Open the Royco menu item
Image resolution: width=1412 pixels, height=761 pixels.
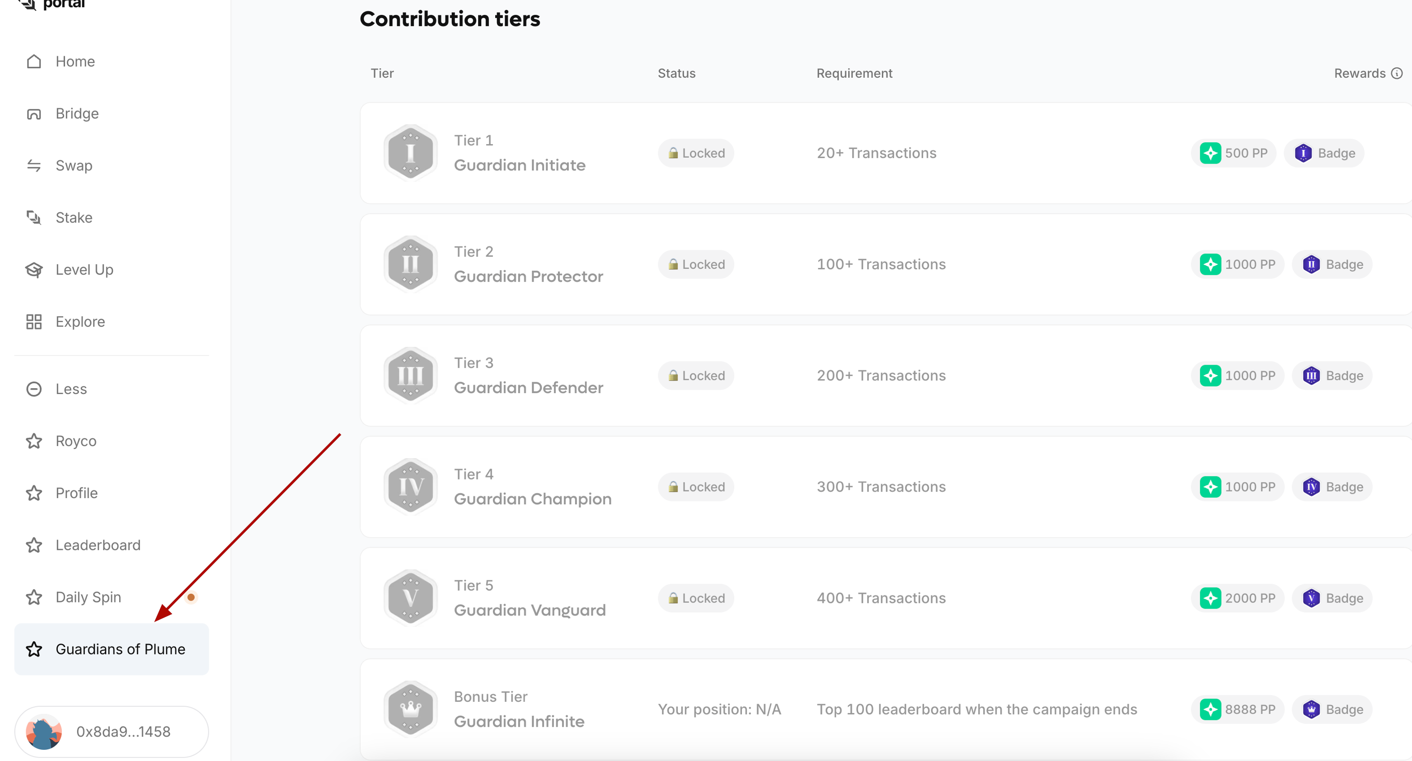coord(75,442)
